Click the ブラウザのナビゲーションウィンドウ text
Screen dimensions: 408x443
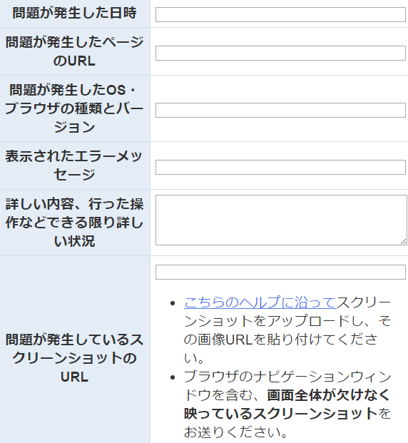pos(287,386)
